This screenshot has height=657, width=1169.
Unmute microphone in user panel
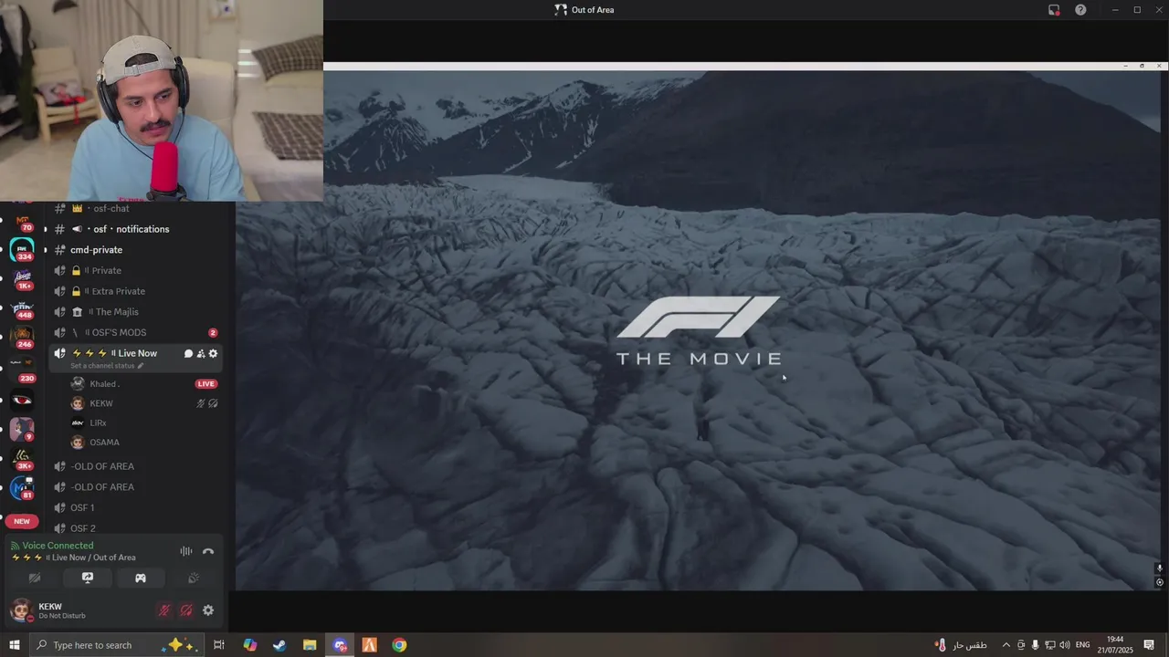pos(164,610)
